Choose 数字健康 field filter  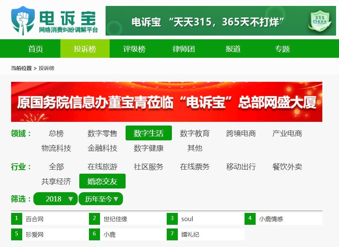click(149, 148)
